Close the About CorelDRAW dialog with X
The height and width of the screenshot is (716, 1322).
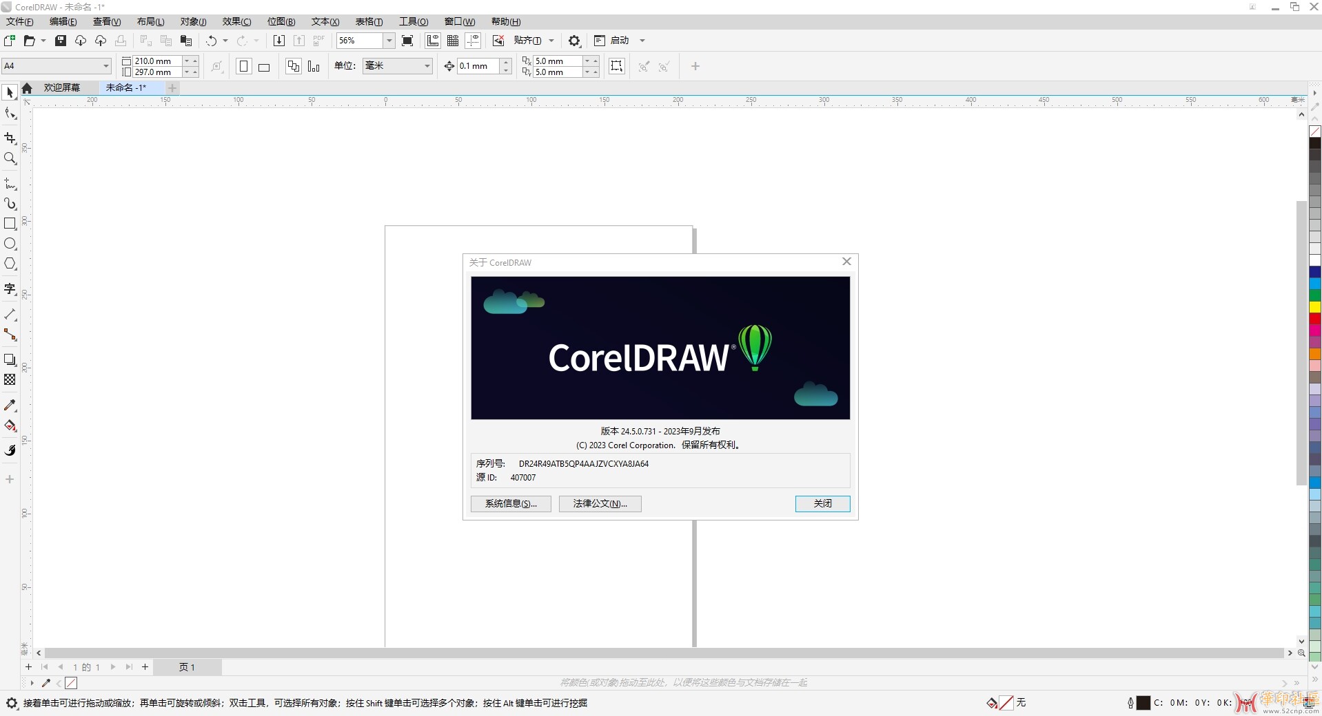[846, 262]
